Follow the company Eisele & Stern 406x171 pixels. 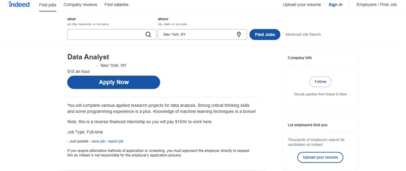pos(320,82)
